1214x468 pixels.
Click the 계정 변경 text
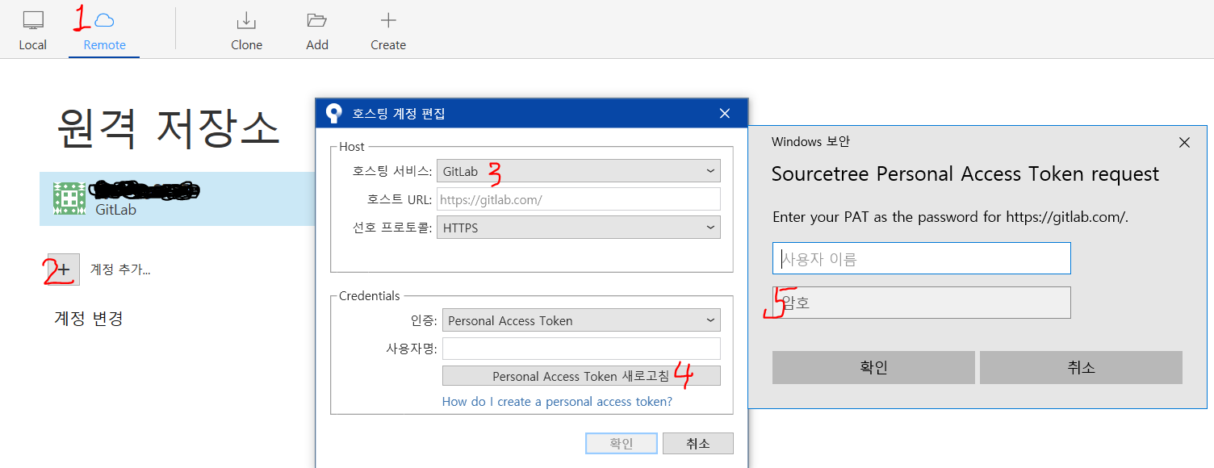tap(88, 318)
